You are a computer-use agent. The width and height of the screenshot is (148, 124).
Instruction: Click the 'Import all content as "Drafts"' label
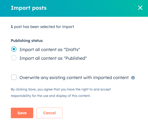click(50, 50)
